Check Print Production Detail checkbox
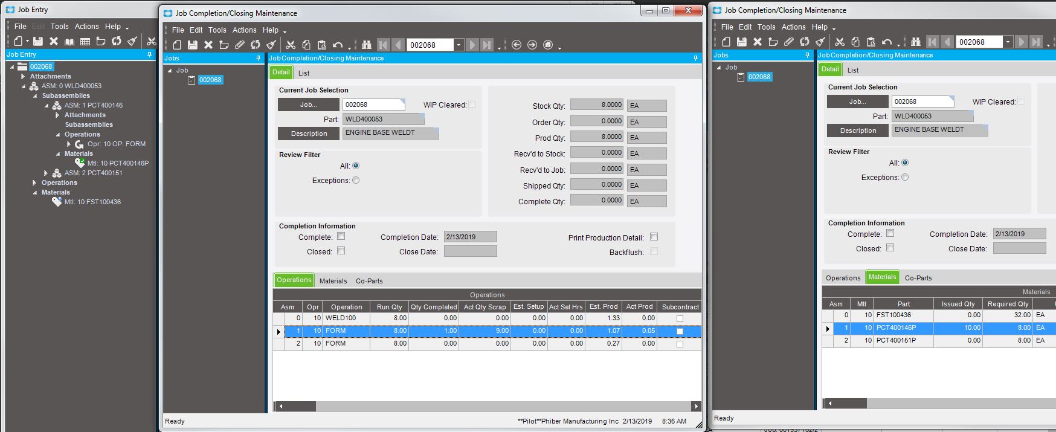 (x=654, y=237)
